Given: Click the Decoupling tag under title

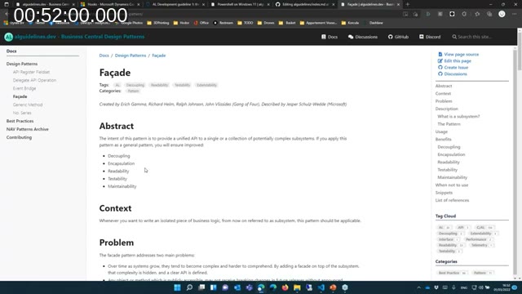Looking at the screenshot, I should pyautogui.click(x=135, y=85).
